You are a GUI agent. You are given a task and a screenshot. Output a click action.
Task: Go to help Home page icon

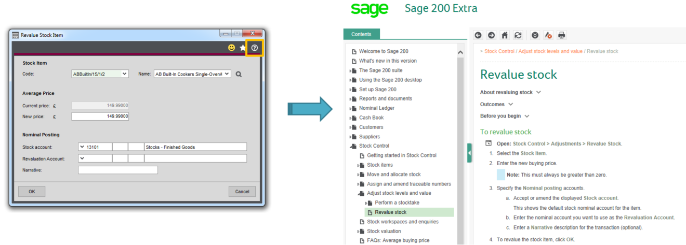[505, 35]
